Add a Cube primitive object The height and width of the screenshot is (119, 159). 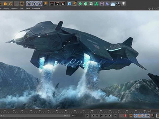[x=70, y=4]
